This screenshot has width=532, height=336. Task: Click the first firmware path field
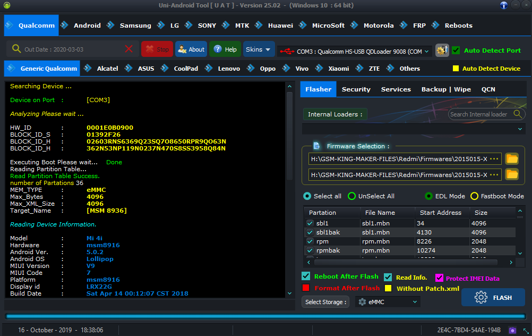[x=405, y=159]
